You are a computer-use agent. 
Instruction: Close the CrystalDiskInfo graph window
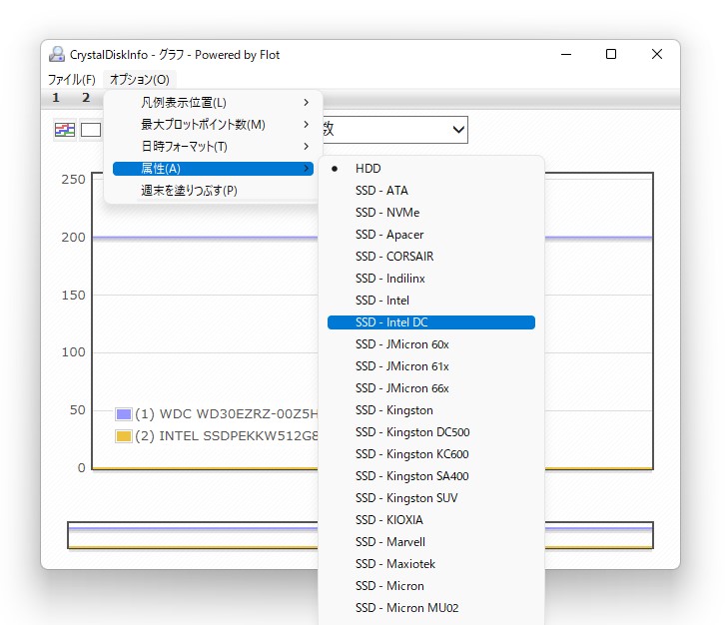[x=656, y=55]
